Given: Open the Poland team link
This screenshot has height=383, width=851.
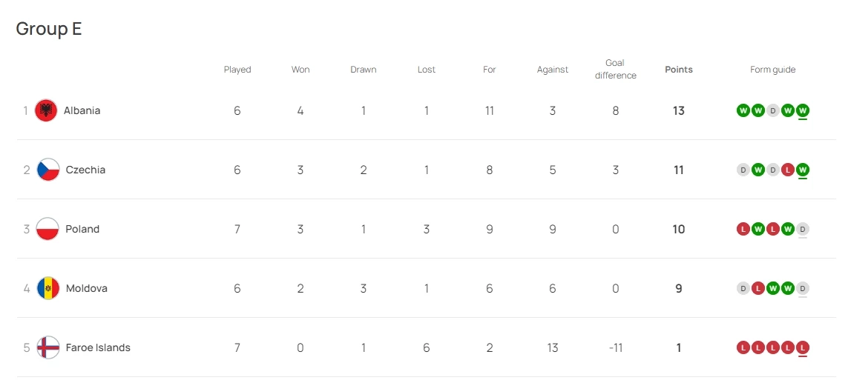Looking at the screenshot, I should pos(82,229).
